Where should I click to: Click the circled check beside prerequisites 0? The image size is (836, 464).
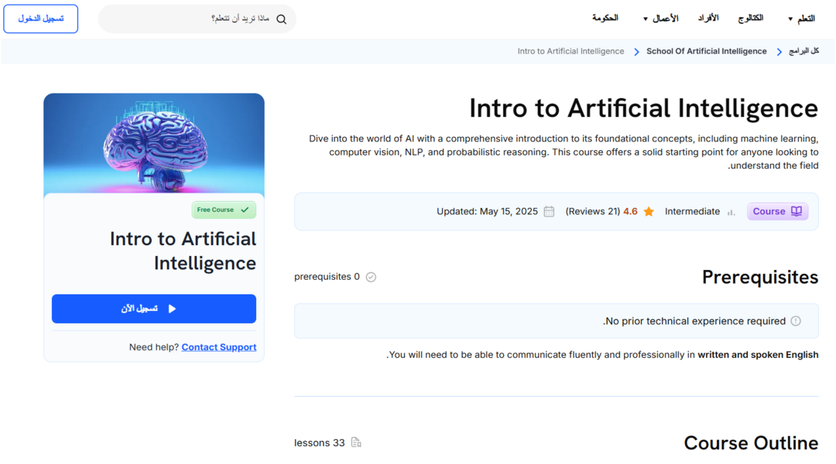(x=371, y=277)
